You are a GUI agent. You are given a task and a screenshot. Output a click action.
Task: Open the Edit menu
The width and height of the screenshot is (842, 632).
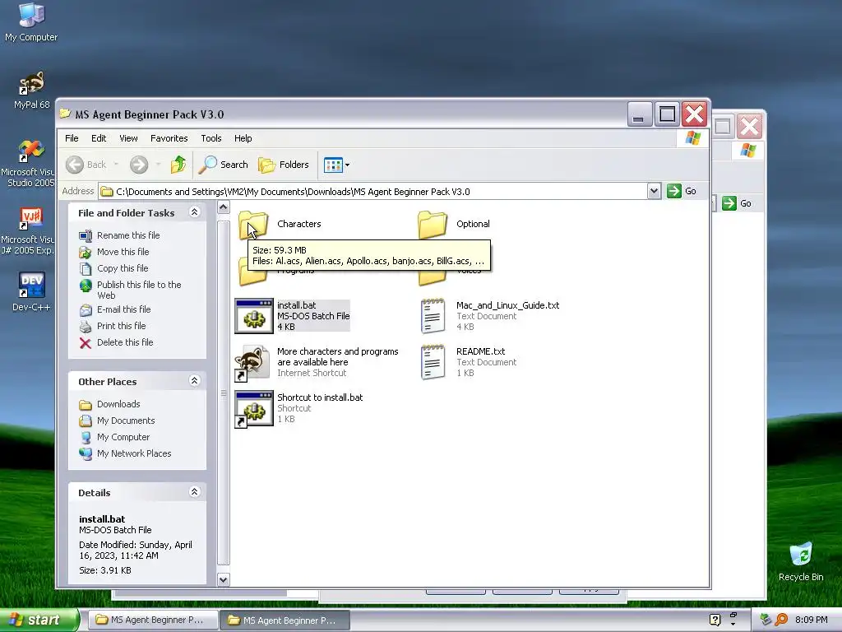[x=99, y=138]
